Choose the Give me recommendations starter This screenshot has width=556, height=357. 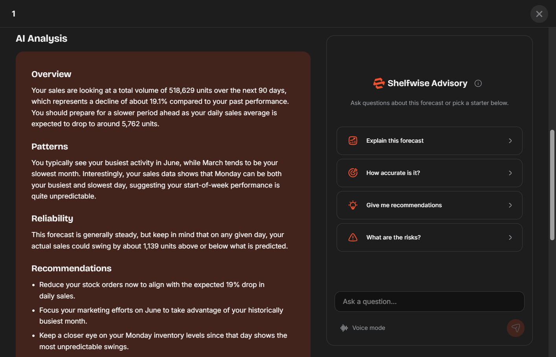(x=429, y=205)
